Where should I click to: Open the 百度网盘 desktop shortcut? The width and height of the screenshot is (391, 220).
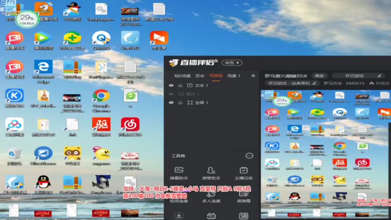[x=15, y=127]
